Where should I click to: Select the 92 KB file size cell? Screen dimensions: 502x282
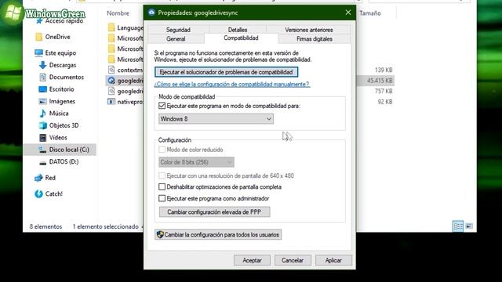click(x=385, y=102)
